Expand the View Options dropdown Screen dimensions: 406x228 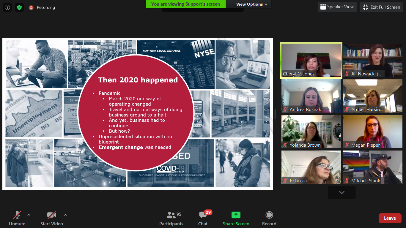point(251,4)
